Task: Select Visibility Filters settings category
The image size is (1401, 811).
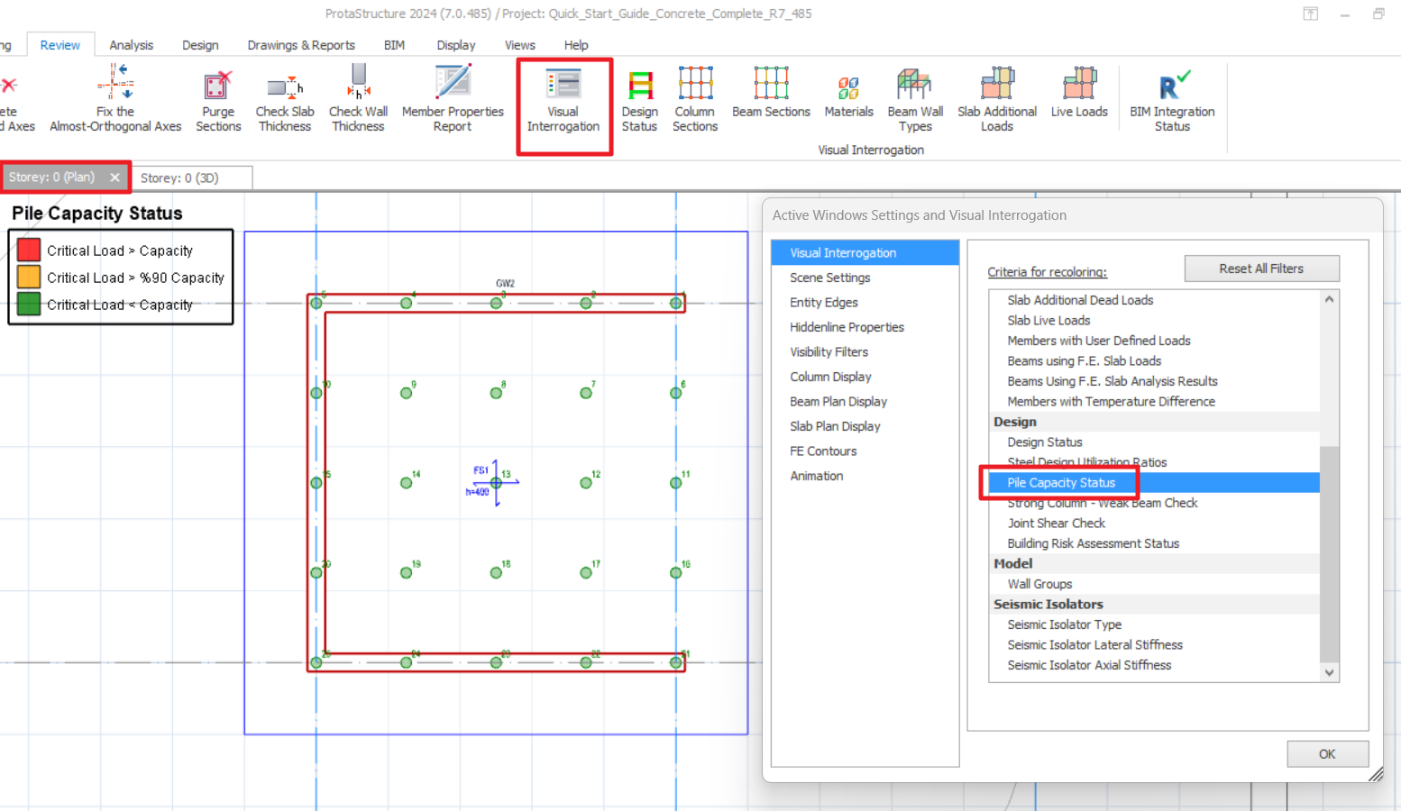Action: (829, 352)
